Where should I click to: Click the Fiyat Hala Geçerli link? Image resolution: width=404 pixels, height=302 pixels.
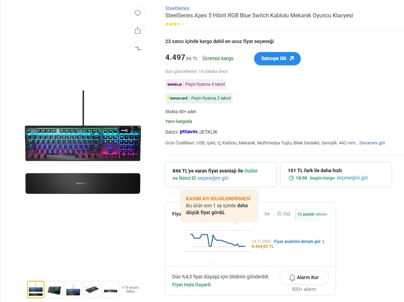click(191, 285)
